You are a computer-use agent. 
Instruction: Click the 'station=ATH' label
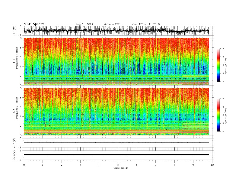tap(112, 24)
